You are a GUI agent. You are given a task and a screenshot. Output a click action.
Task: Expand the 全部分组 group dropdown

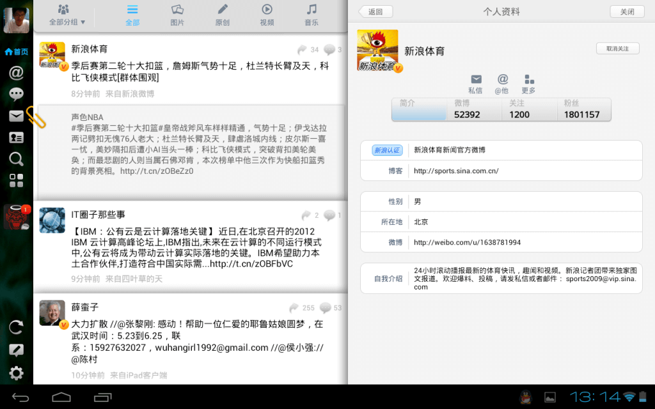[67, 15]
